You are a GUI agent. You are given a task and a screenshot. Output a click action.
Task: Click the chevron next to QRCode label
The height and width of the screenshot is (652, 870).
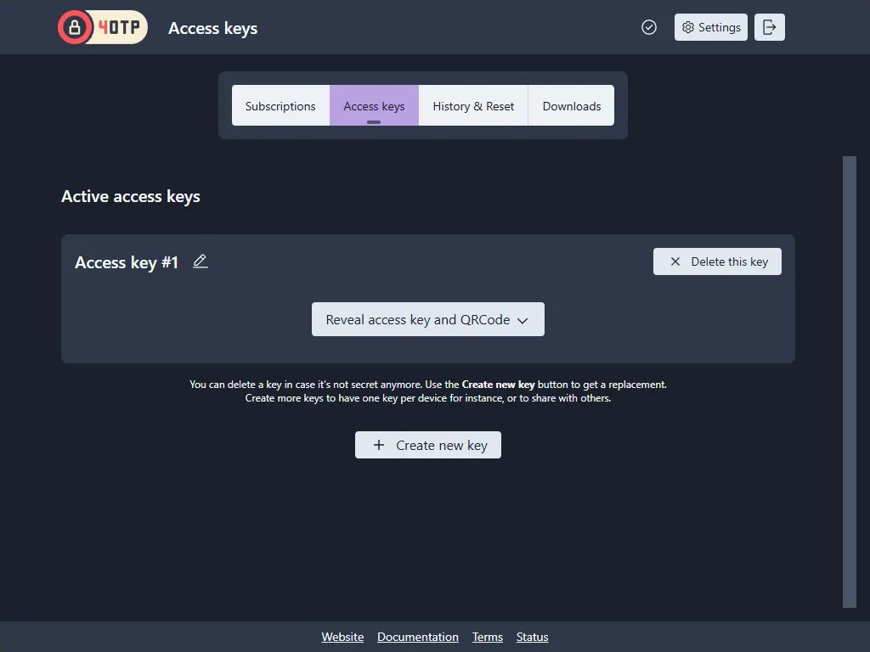click(x=523, y=320)
